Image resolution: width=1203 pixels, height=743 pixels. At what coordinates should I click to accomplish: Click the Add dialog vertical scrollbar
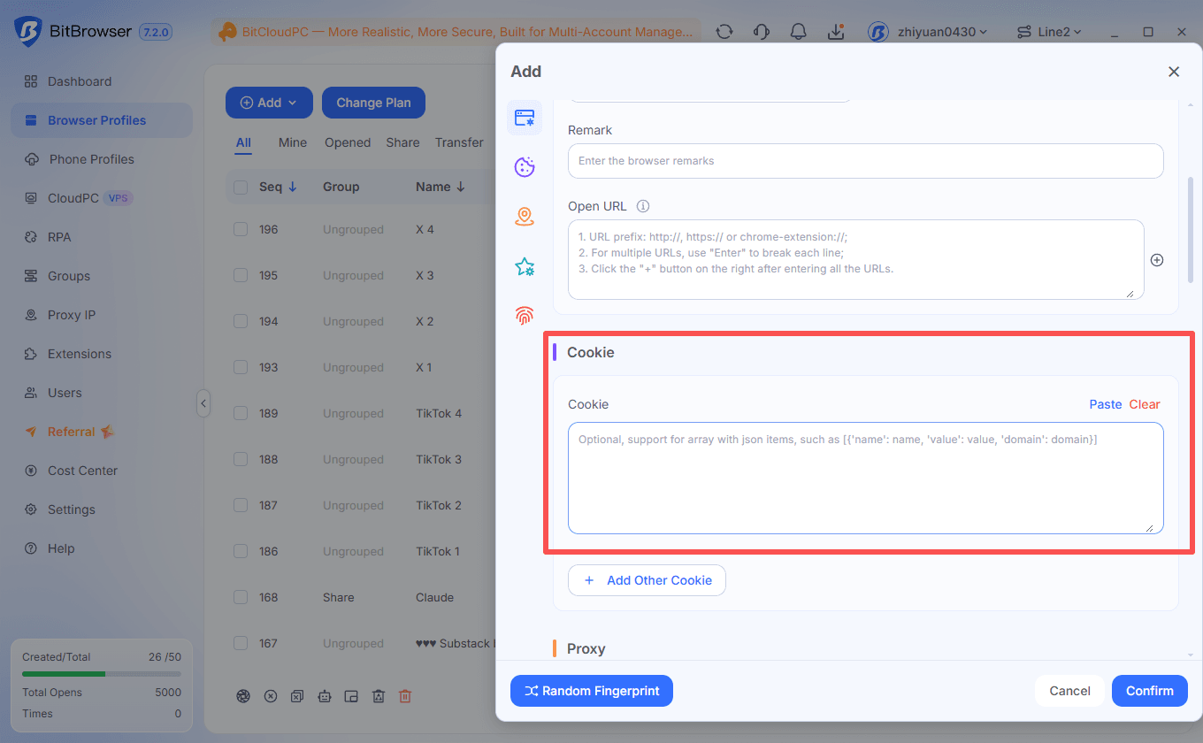(x=1190, y=230)
